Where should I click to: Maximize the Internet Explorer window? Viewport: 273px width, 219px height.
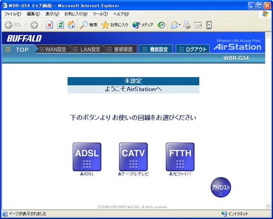pyautogui.click(x=259, y=6)
